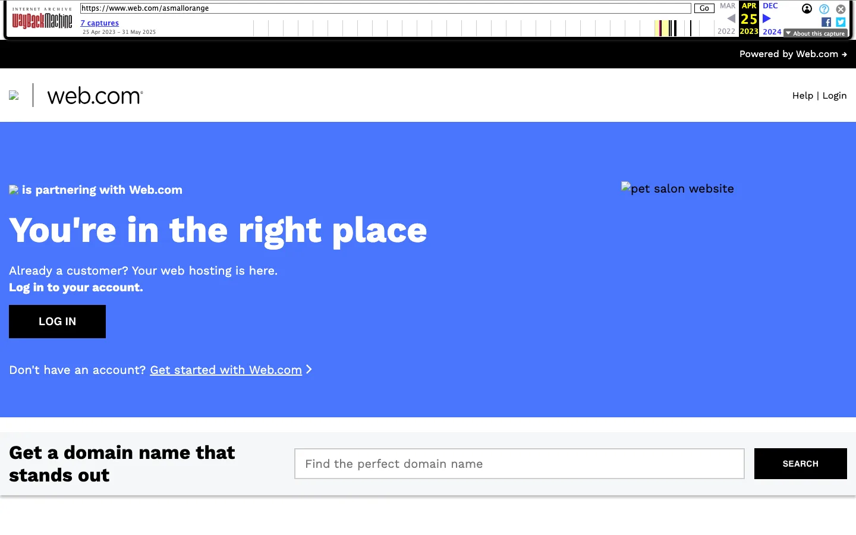Image resolution: width=856 pixels, height=535 pixels.
Task: Open Powered by Web.com link
Action: (x=793, y=54)
